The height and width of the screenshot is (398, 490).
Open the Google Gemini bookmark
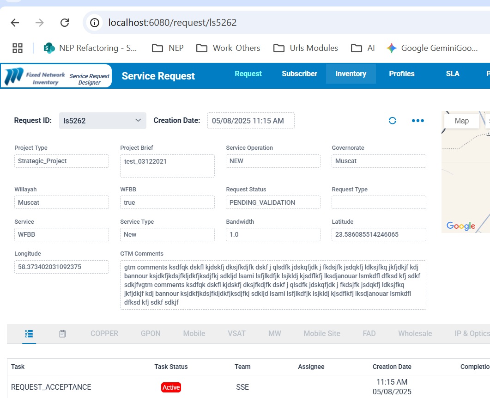(432, 48)
